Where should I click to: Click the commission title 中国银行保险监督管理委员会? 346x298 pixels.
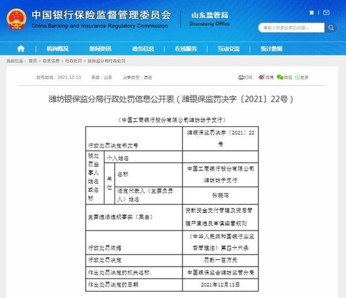click(x=101, y=15)
